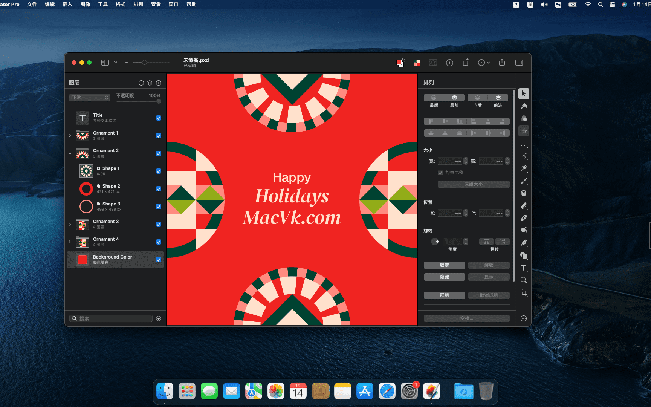
Task: Collapse the Ornament 2 group
Action: [x=70, y=153]
